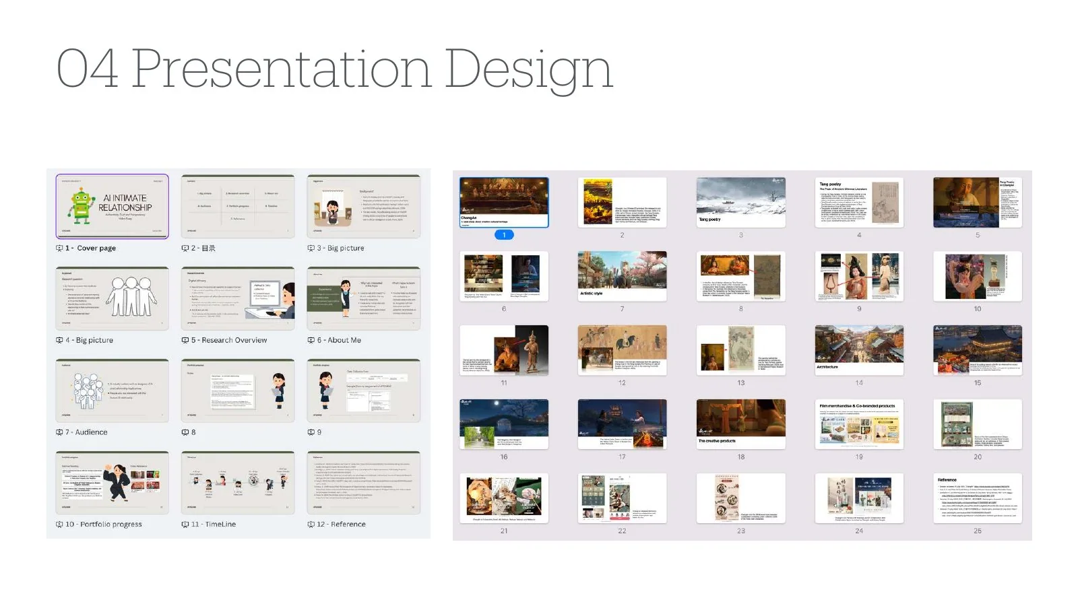Image resolution: width=1078 pixels, height=606 pixels.
Task: Open the Tang poetry text slide 4 thumbnail
Action: click(859, 203)
